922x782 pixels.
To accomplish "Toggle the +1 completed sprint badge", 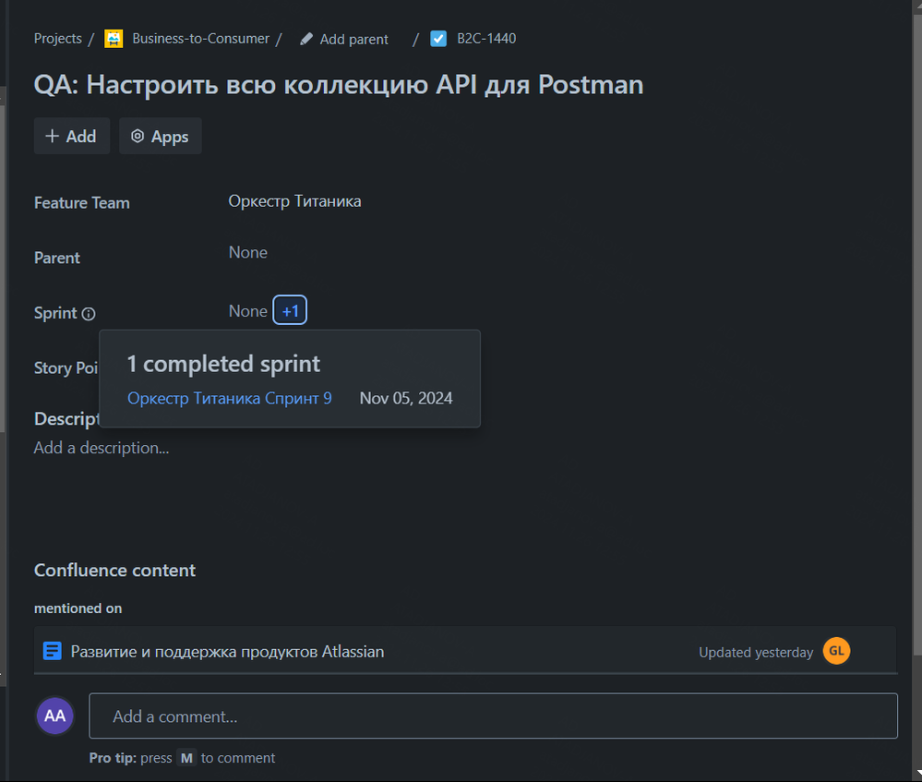I will [x=290, y=310].
